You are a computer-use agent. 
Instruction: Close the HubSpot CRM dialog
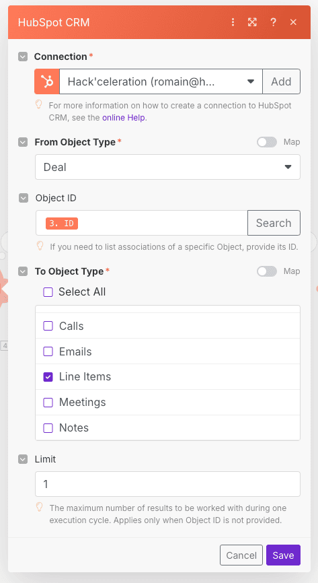tap(293, 22)
